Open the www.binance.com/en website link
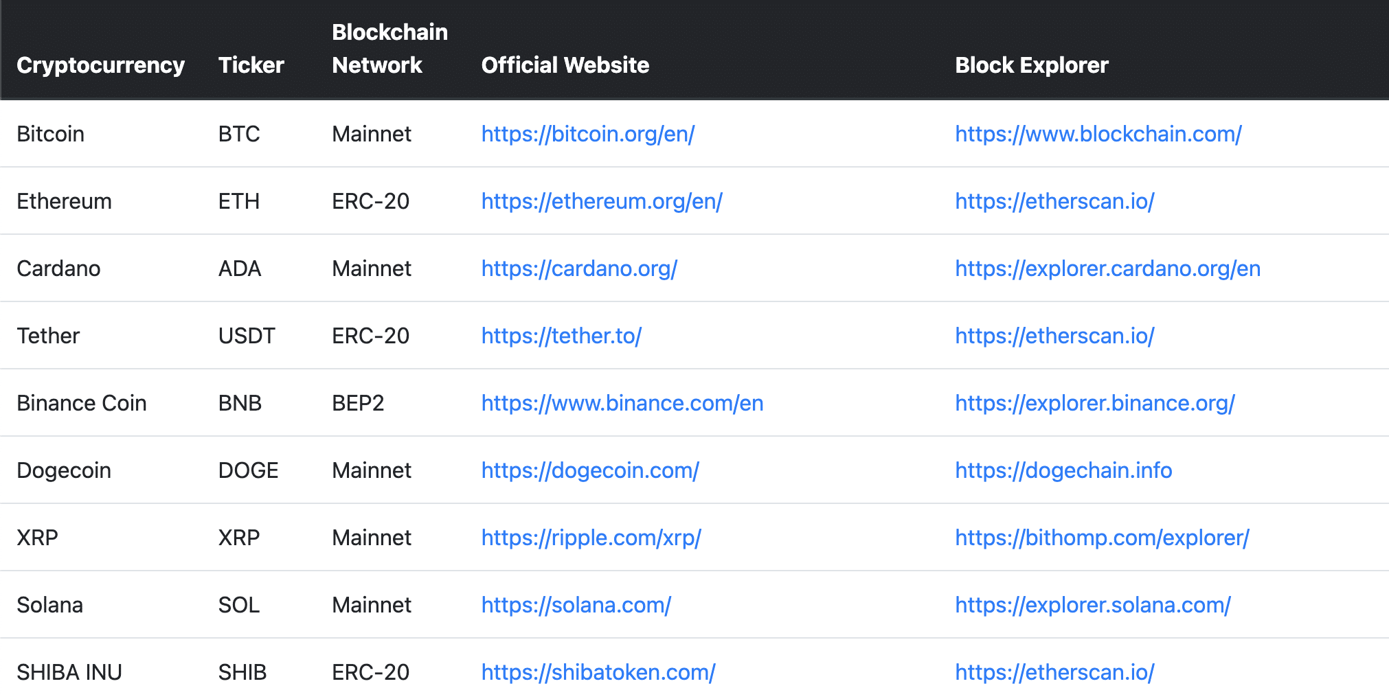 [622, 403]
